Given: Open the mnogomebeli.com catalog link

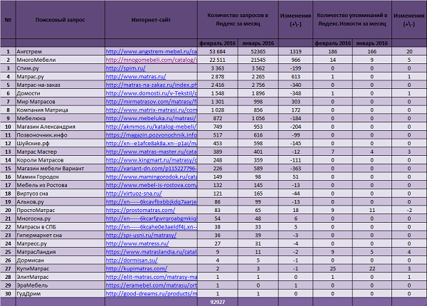Looking at the screenshot, I should 151,60.
